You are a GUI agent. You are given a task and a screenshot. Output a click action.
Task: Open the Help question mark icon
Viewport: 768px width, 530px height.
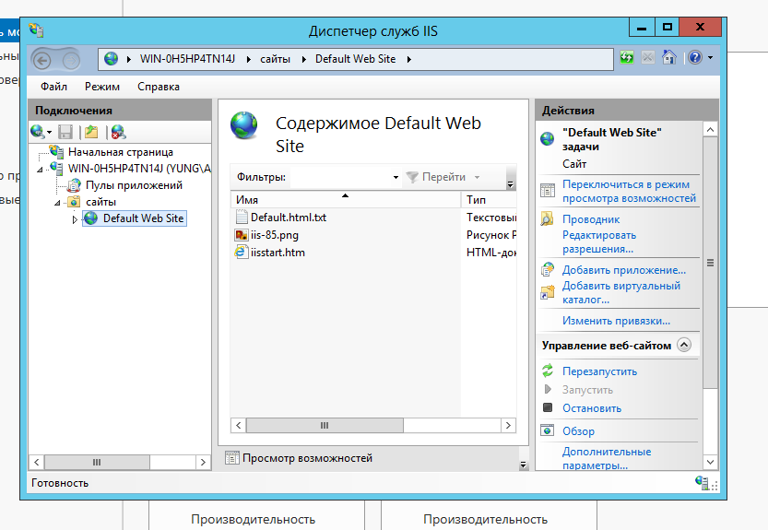point(695,58)
